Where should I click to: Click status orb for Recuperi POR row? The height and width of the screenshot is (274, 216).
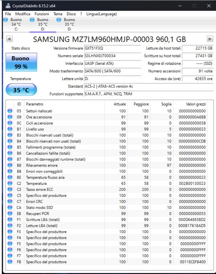[10, 213]
